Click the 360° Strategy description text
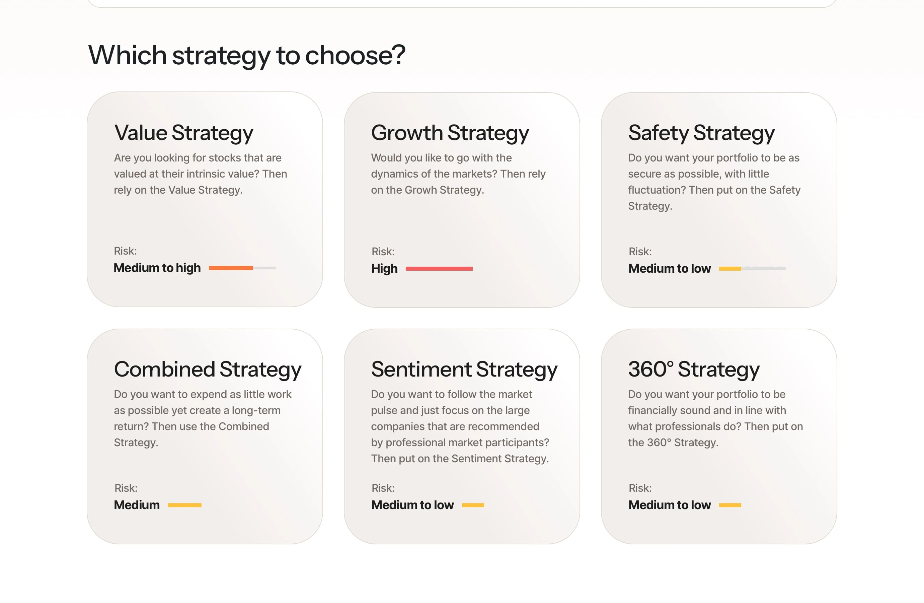 [715, 418]
